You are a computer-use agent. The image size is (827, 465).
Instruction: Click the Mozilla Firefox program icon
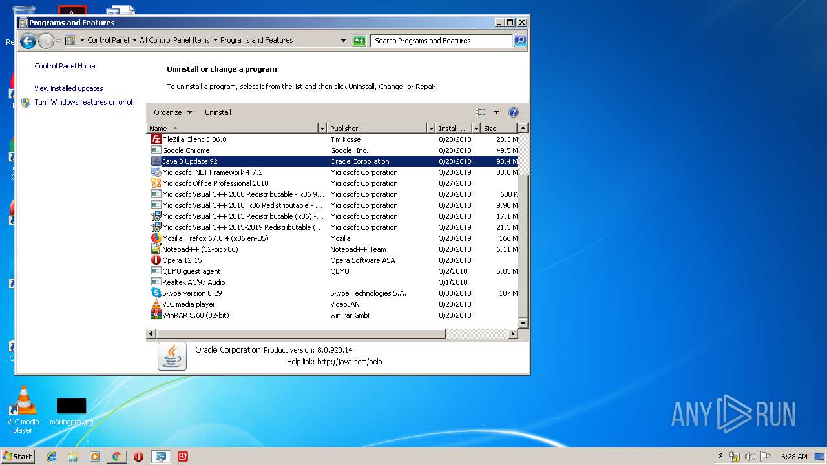point(156,238)
